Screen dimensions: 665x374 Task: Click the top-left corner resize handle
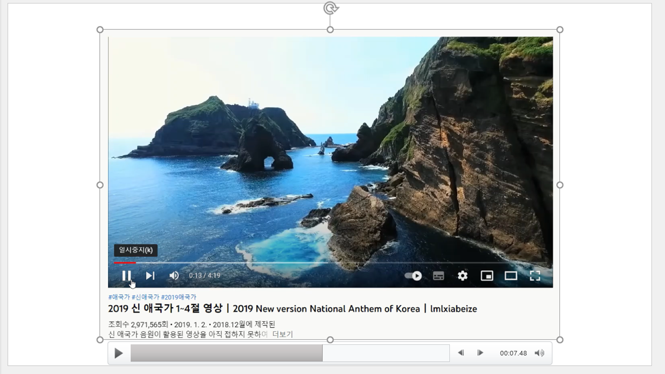coord(100,30)
